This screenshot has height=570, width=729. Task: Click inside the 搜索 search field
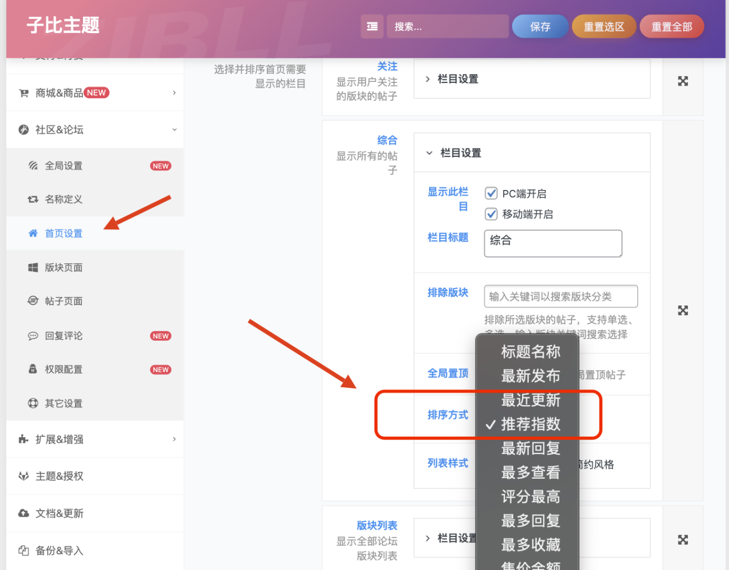click(447, 26)
